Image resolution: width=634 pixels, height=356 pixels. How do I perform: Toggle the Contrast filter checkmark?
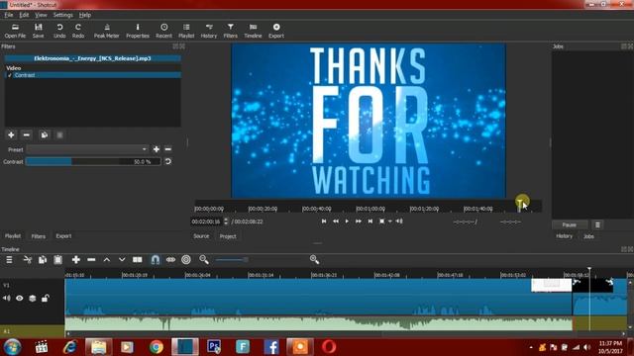(x=10, y=75)
